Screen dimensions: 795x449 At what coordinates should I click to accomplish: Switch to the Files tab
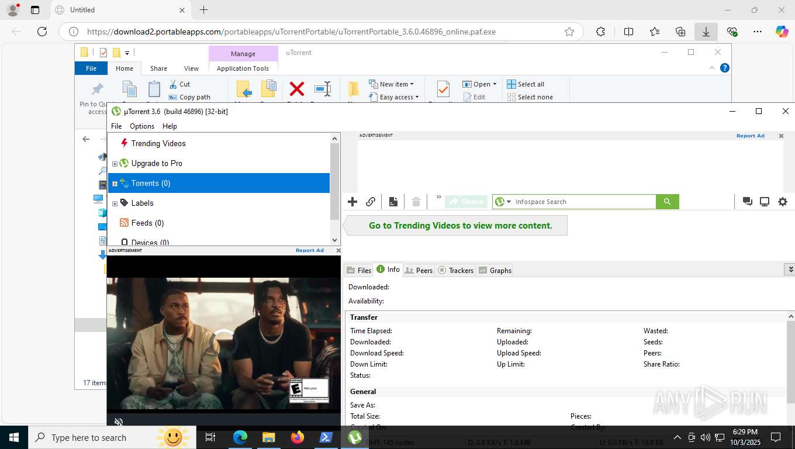pyautogui.click(x=359, y=270)
